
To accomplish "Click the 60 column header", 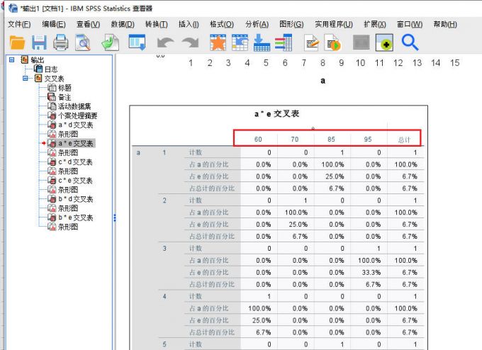I will click(258, 140).
